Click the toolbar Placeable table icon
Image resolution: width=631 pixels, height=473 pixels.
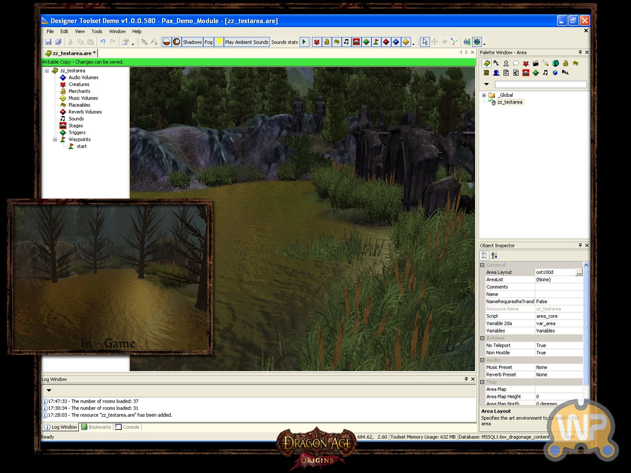(x=337, y=42)
